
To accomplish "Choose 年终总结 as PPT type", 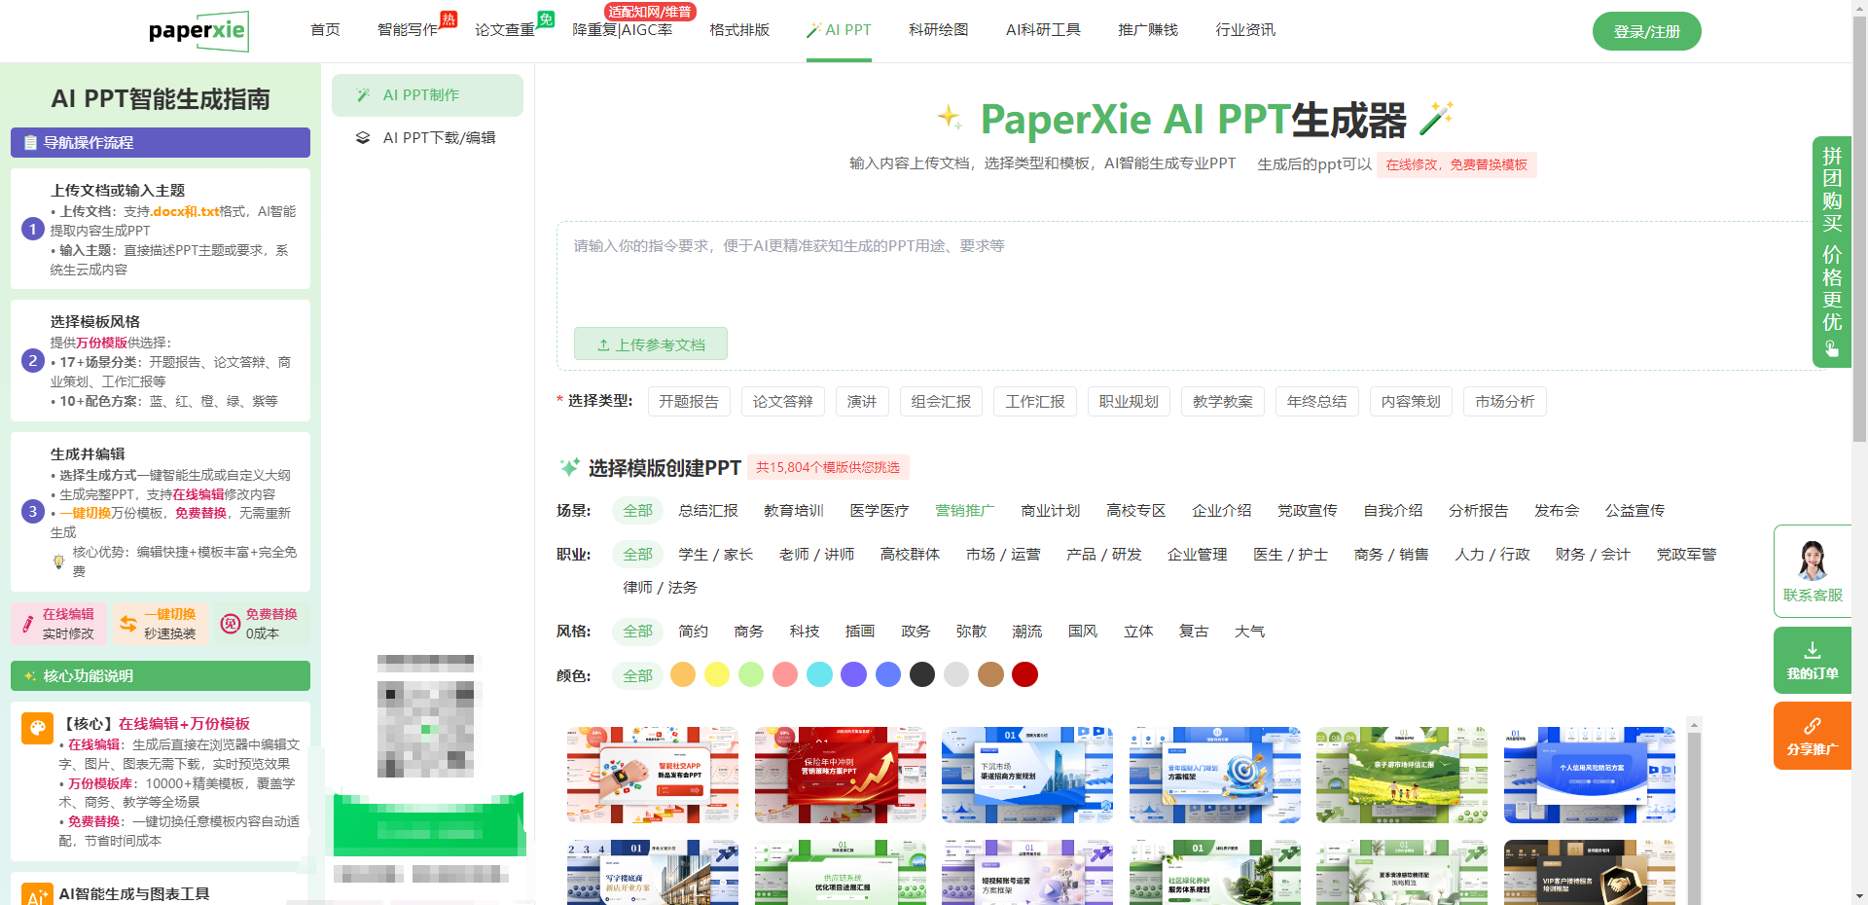I will coord(1316,402).
